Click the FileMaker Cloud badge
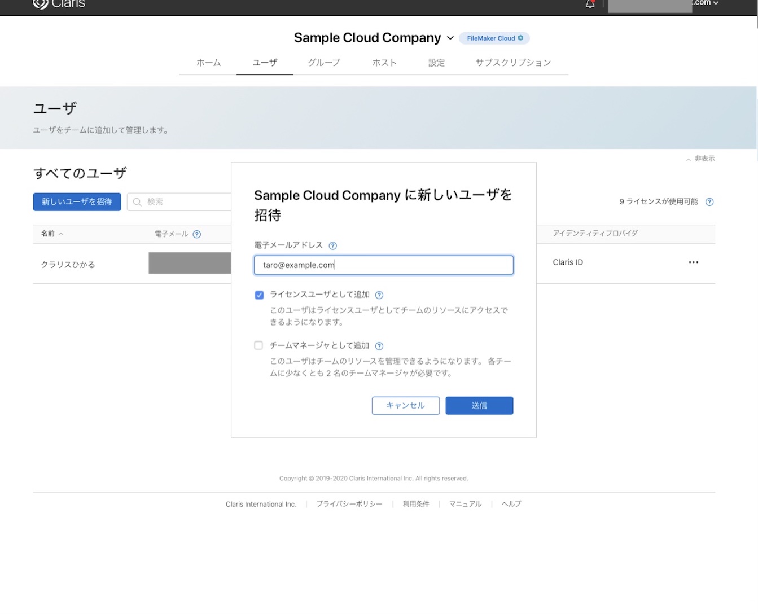This screenshot has height=614, width=758. pos(494,38)
